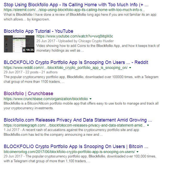196x169 pixels.
Task: Open the youtube.com/watch URL under the tutorial
Action: [x=75, y=36]
